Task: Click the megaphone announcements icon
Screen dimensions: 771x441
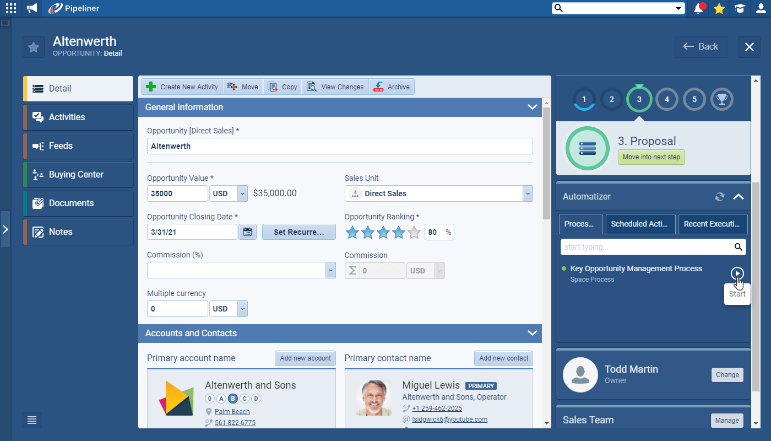Action: (32, 8)
